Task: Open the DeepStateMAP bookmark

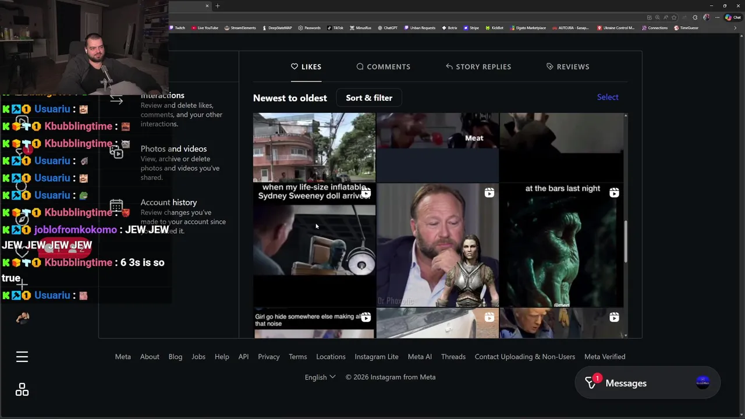Action: click(277, 28)
